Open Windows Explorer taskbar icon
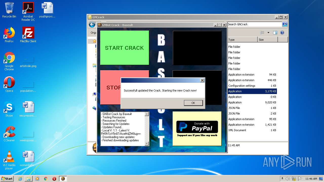 tap(29, 179)
